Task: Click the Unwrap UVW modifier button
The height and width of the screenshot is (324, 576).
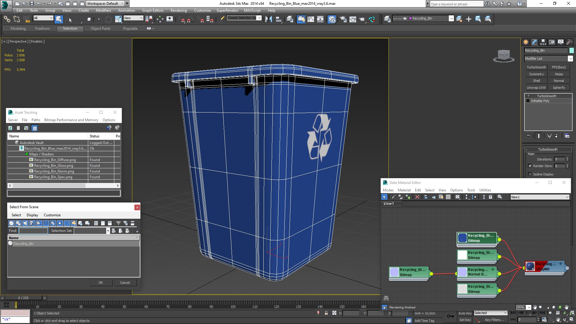Action: click(x=536, y=88)
